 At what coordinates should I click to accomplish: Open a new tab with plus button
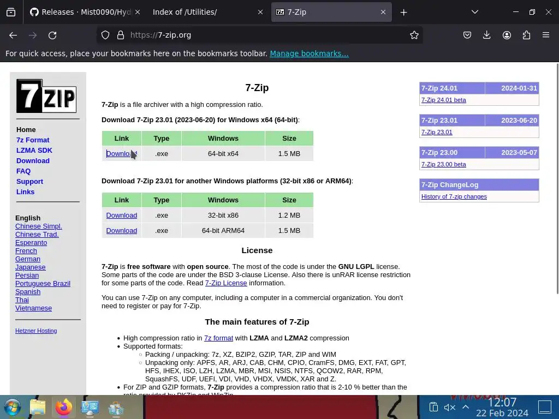403,13
